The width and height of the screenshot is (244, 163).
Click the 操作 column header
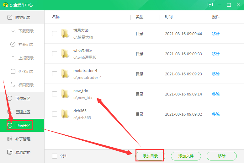(x=216, y=17)
